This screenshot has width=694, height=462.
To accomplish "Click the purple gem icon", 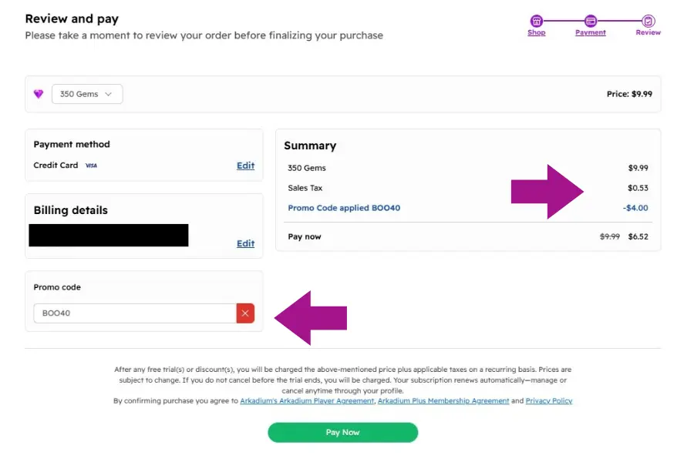I will [38, 93].
